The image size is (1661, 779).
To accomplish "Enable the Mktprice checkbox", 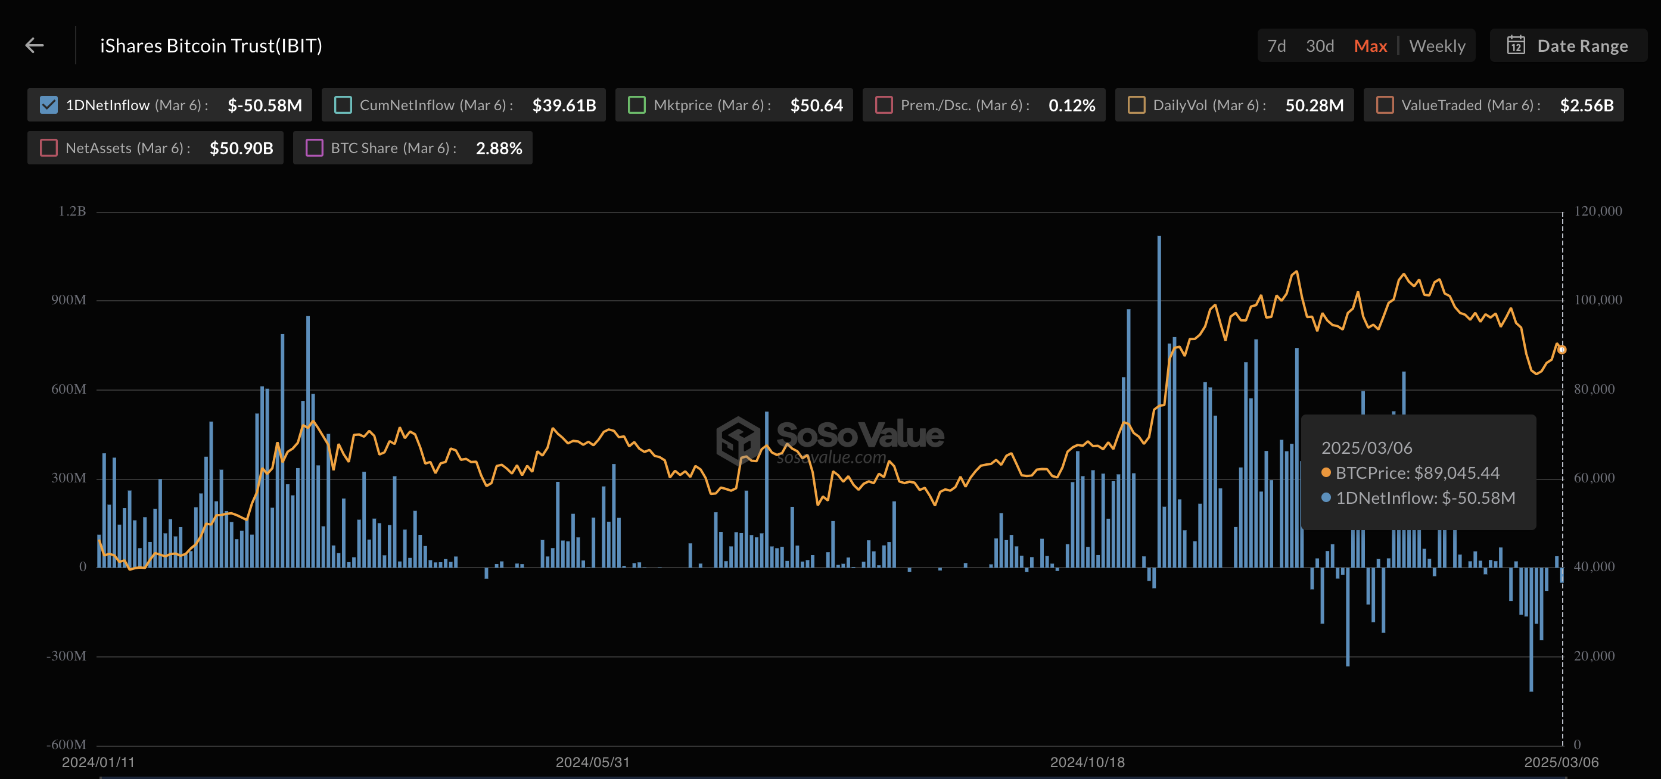I will [636, 105].
